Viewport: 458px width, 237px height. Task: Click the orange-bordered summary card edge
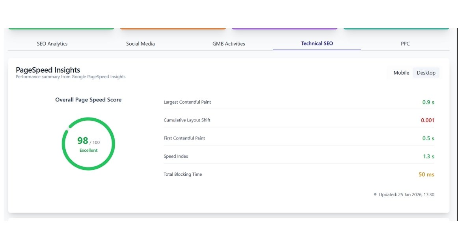tap(173, 29)
